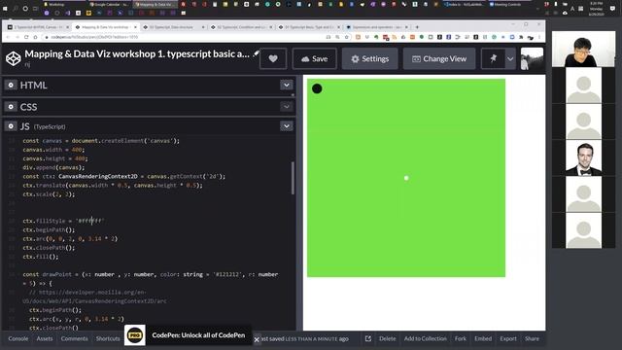The width and height of the screenshot is (622, 350).
Task: Open the Assets panel
Action: coord(45,338)
